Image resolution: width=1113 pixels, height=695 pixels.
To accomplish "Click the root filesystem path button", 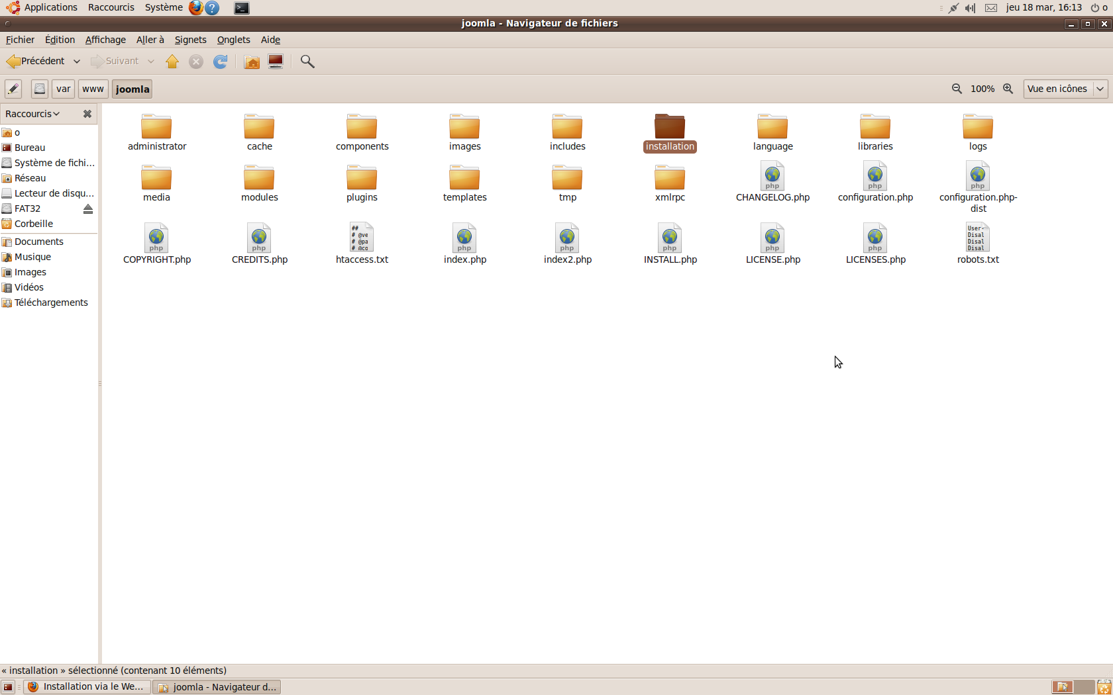I will (40, 89).
